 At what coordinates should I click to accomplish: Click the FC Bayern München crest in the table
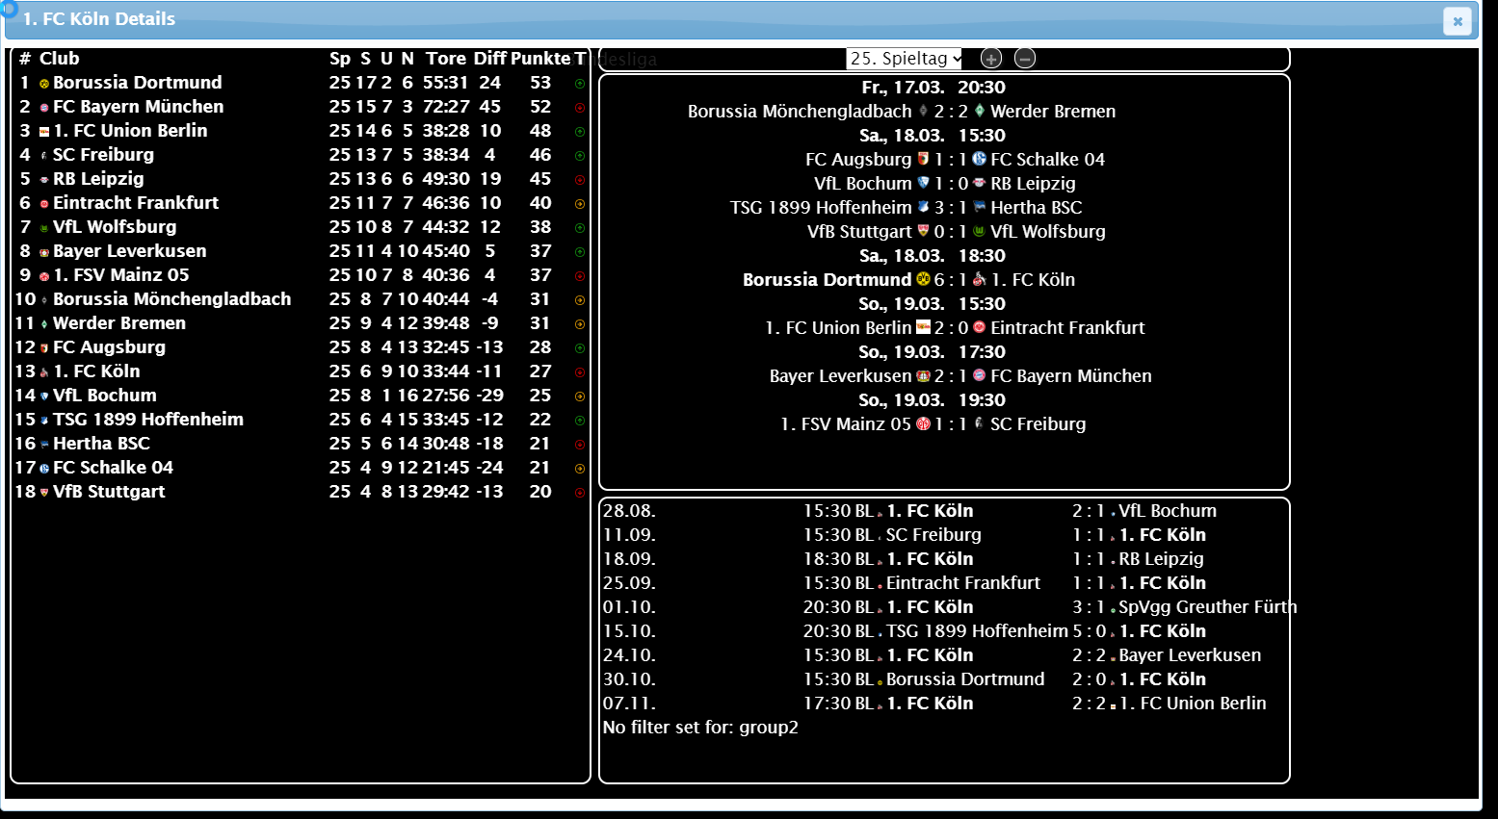(44, 108)
